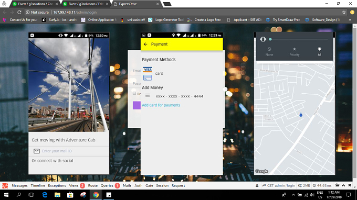357x200 pixels.
Task: Open Microsoft Edge from taskbar
Action: pyautogui.click(x=45, y=195)
